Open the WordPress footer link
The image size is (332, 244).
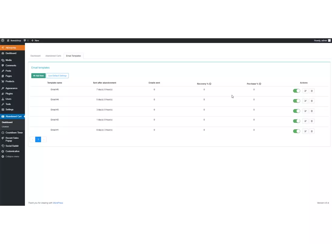[x=58, y=203]
